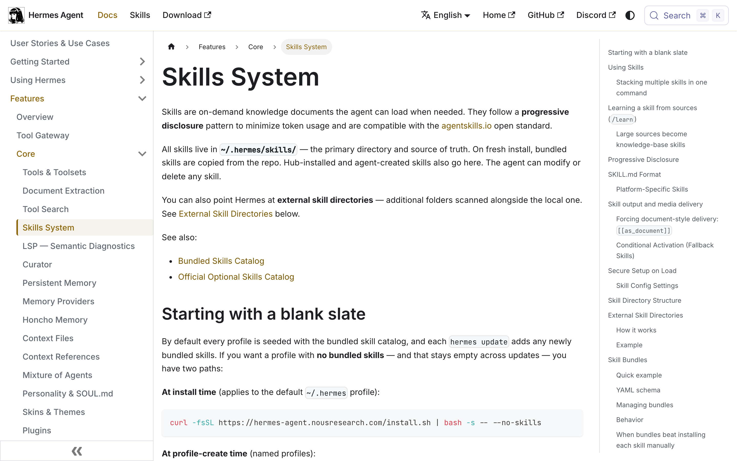Jump to External Skill Directories in contents
Screen dimensions: 737x461
click(x=645, y=315)
